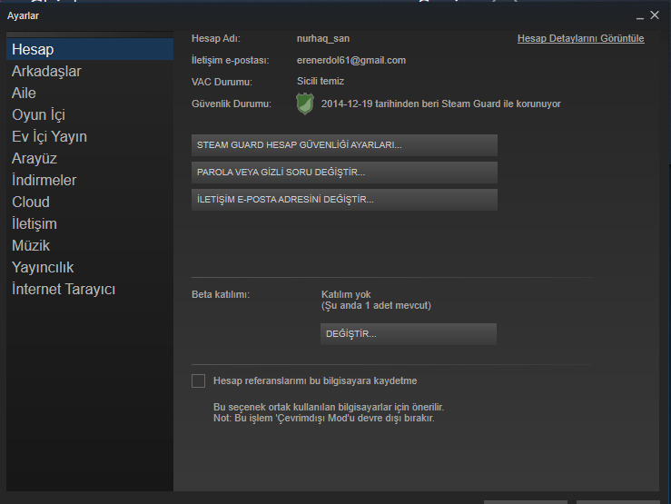Select the Hesap settings category
671x504 pixels.
(x=90, y=49)
